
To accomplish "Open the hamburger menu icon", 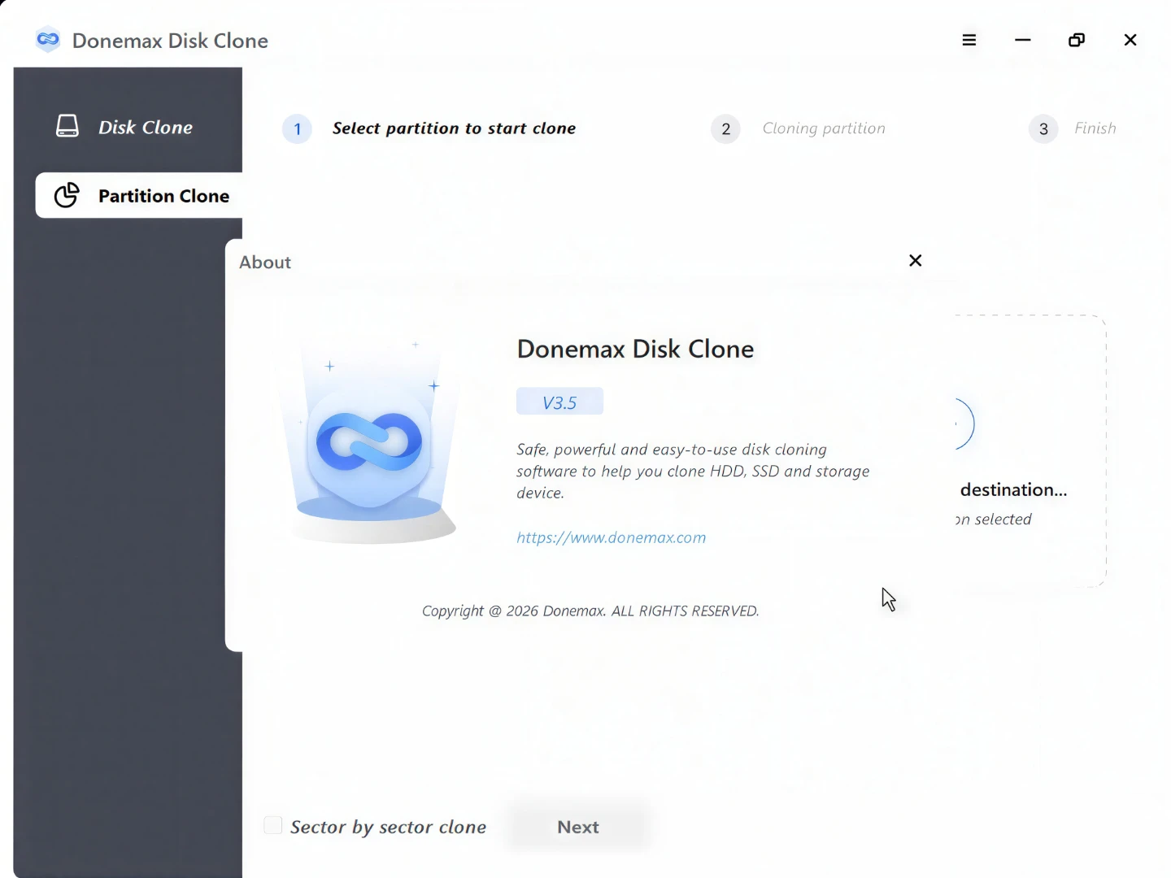I will (969, 40).
